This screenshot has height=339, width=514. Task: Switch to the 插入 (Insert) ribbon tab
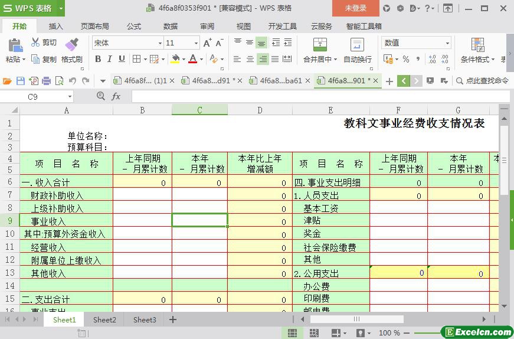tap(55, 26)
